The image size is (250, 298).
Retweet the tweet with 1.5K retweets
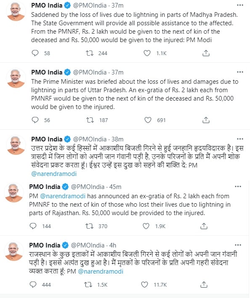tap(88, 285)
